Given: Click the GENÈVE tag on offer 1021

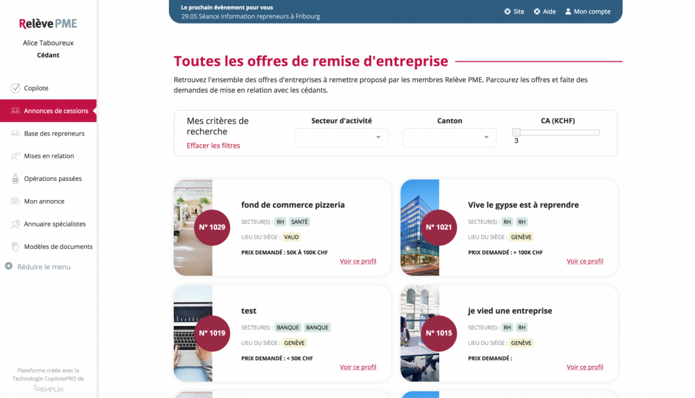Looking at the screenshot, I should [x=521, y=237].
